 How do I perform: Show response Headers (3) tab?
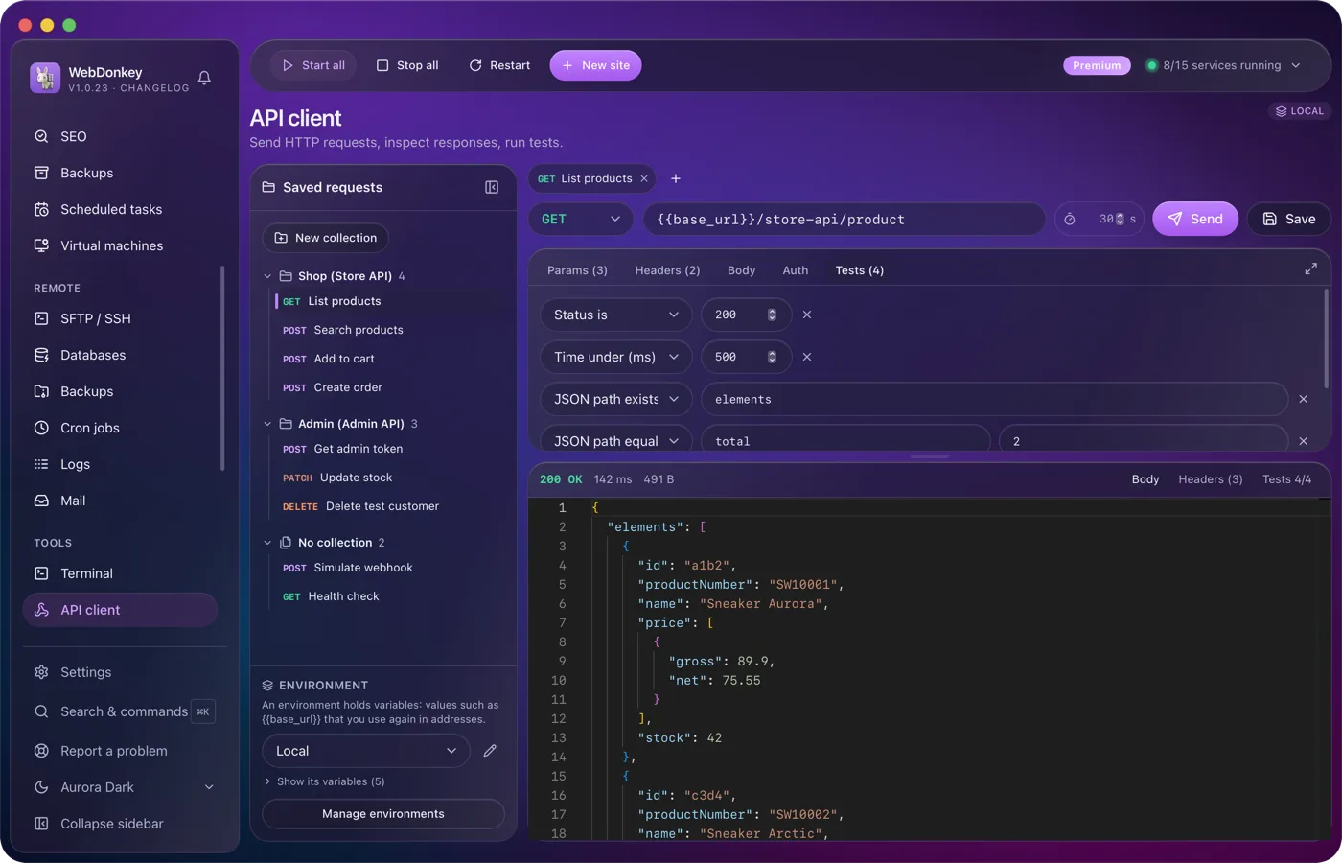[1211, 479]
